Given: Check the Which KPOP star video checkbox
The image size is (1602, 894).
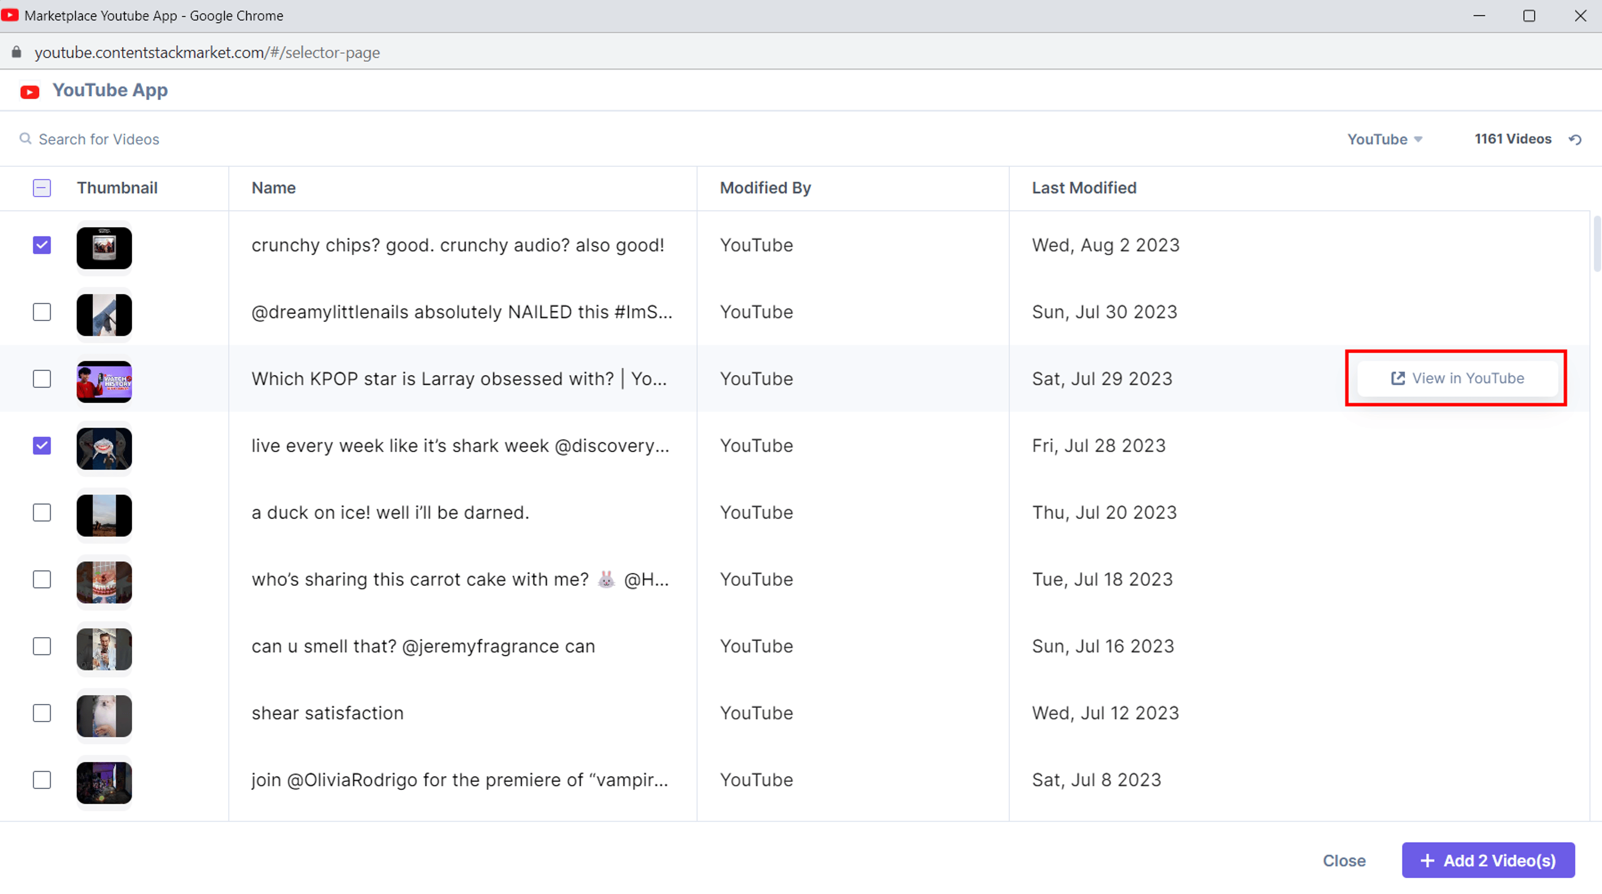Looking at the screenshot, I should 42,379.
